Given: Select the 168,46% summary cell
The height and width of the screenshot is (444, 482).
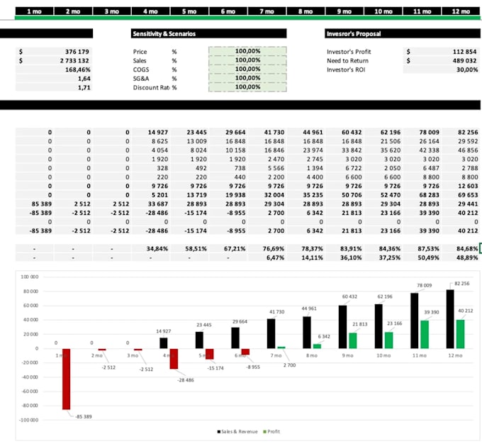Looking at the screenshot, I should coord(54,70).
